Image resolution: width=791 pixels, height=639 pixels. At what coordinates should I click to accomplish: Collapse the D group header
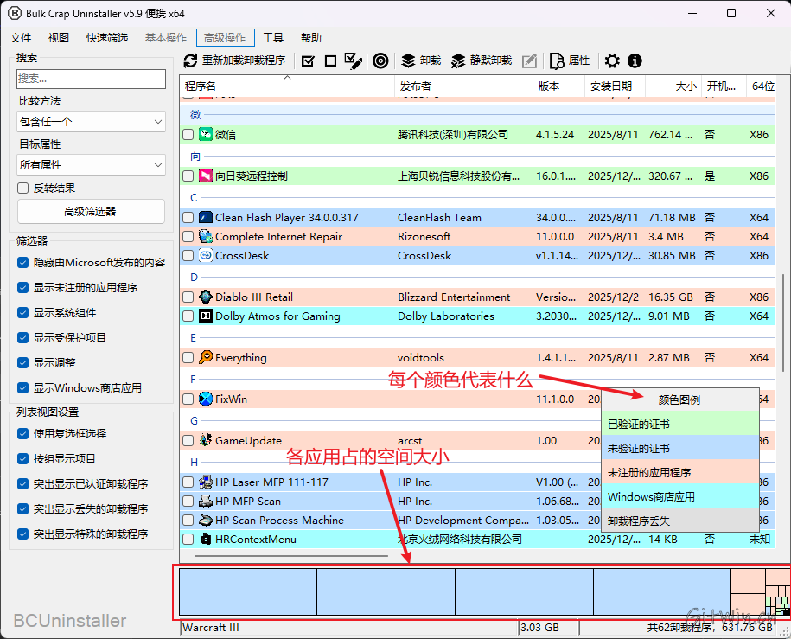point(194,277)
